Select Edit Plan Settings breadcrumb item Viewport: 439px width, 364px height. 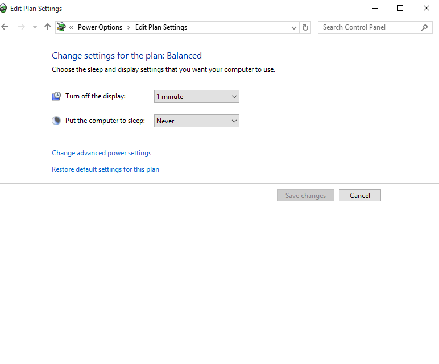click(x=161, y=27)
